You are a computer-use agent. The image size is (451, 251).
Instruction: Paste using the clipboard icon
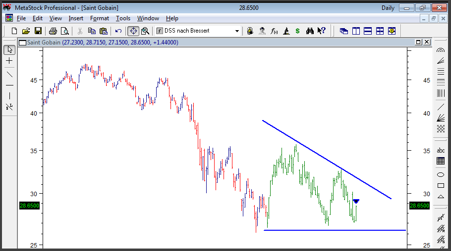click(x=104, y=31)
